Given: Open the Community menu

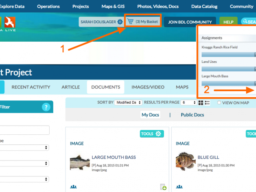Looking at the screenshot, I should point(242,6).
